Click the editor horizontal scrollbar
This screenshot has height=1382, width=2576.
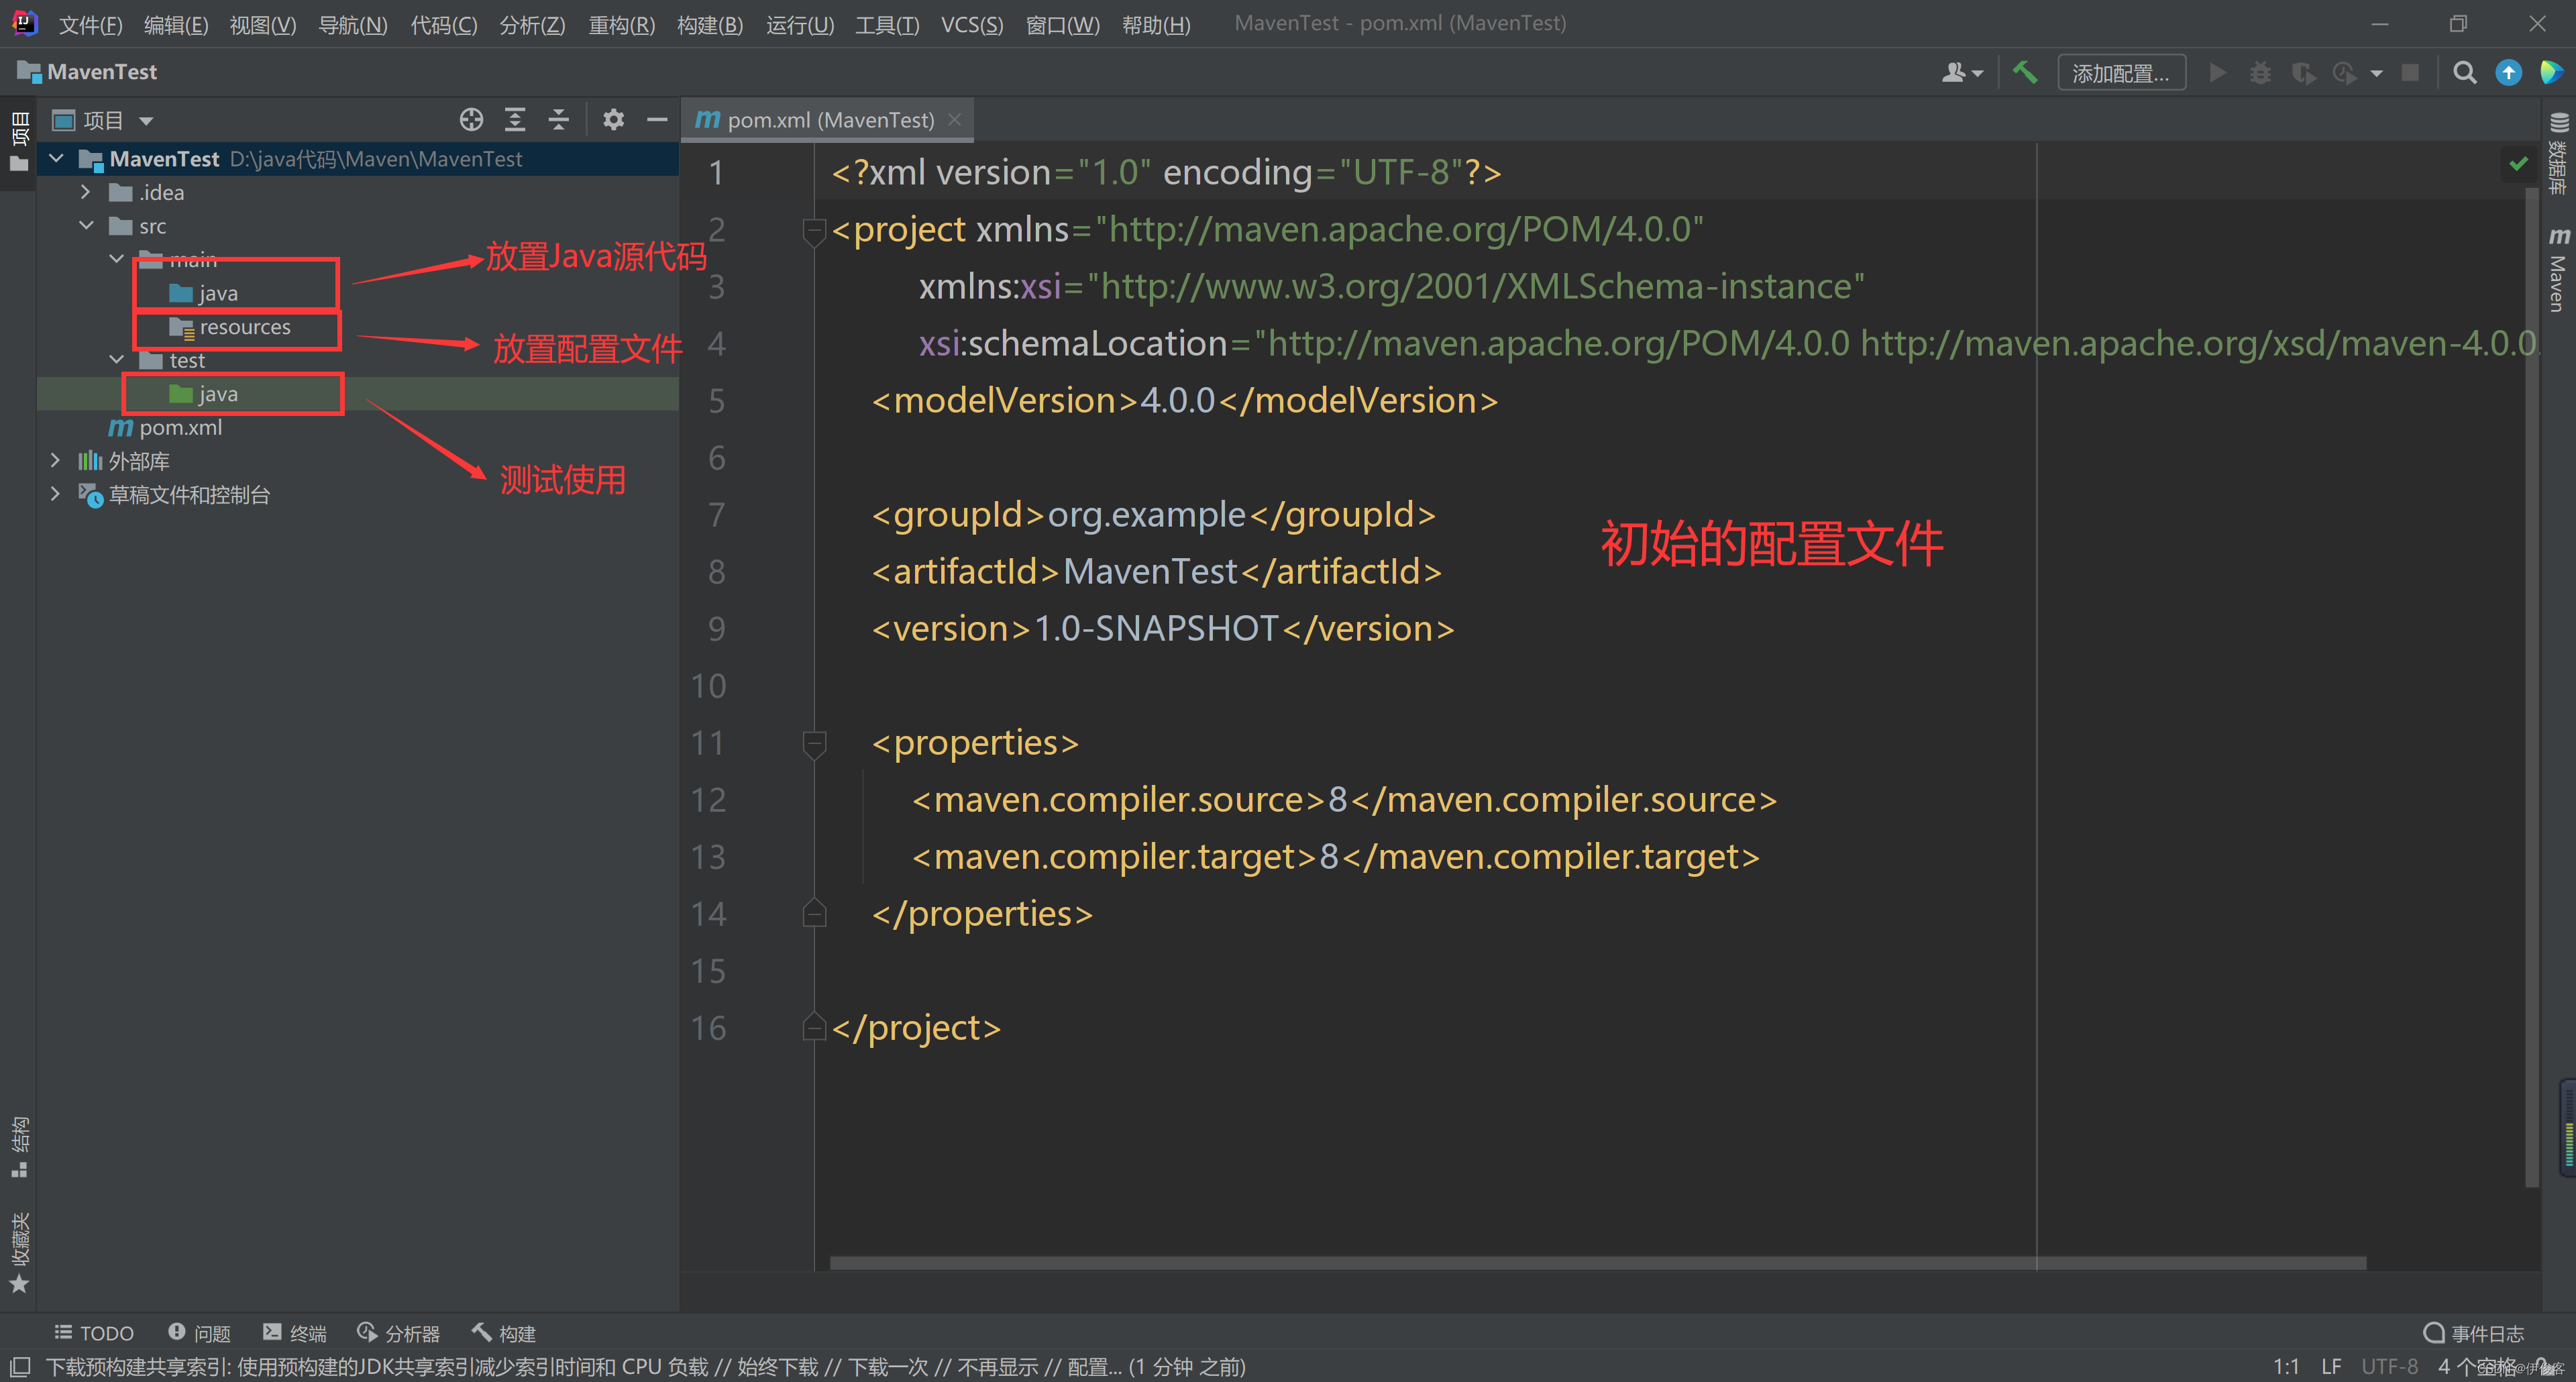(1597, 1263)
